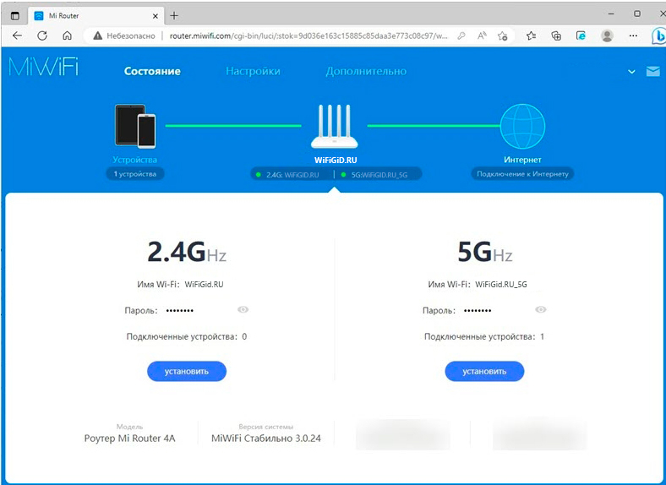Click 'Подключенные устройства: 1' text
The height and width of the screenshot is (485, 666).
click(x=484, y=337)
